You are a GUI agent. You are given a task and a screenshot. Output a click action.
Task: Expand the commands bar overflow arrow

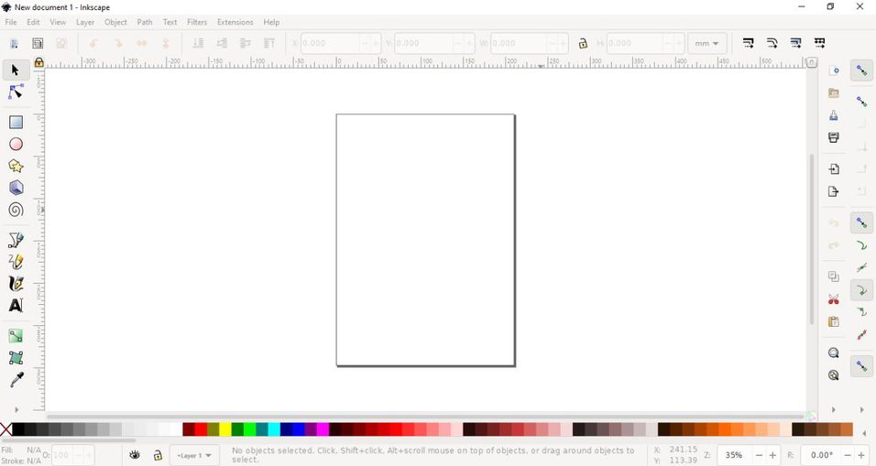pyautogui.click(x=834, y=409)
